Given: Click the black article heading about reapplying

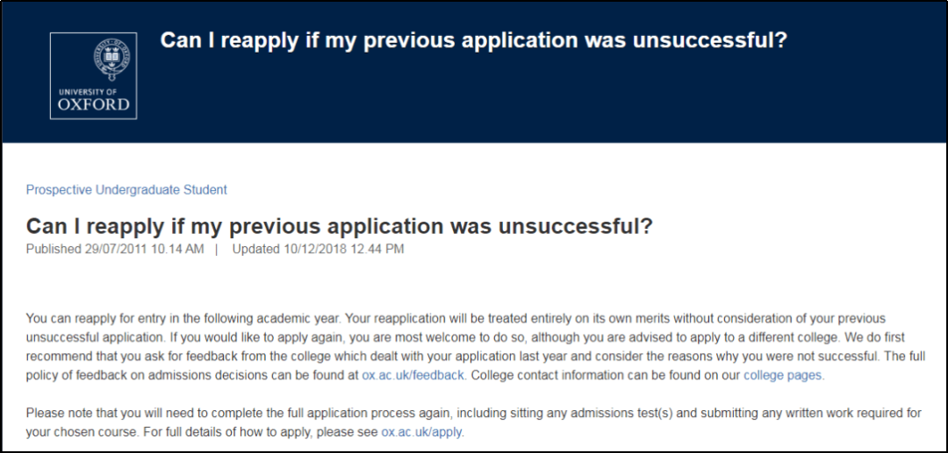Looking at the screenshot, I should 340,225.
